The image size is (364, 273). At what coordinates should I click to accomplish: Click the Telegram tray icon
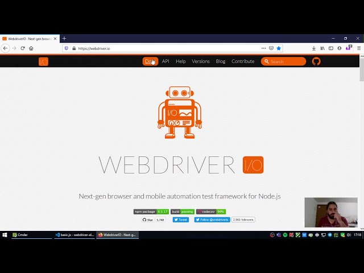click(330, 235)
